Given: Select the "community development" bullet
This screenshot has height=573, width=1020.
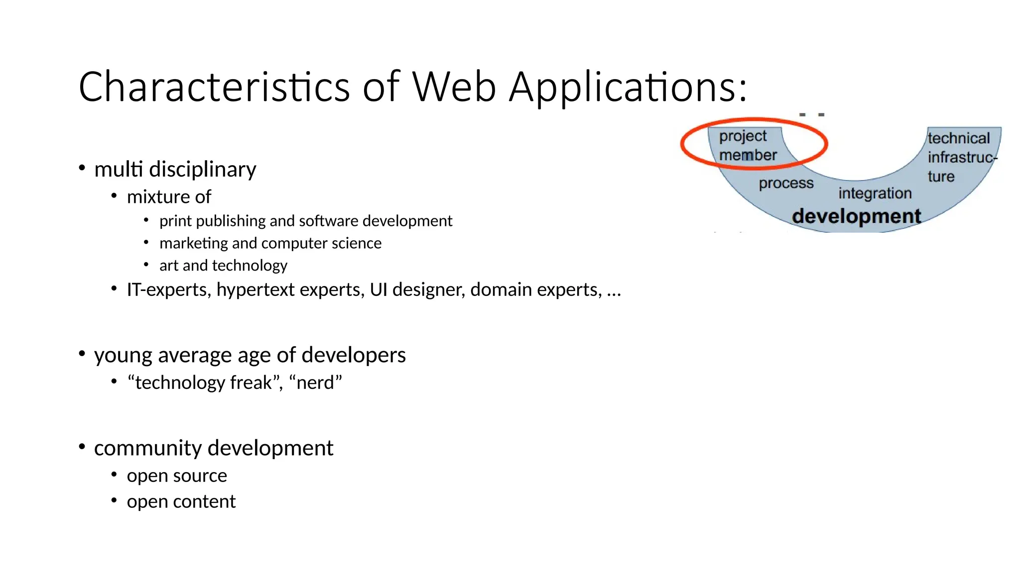Looking at the screenshot, I should pyautogui.click(x=213, y=448).
